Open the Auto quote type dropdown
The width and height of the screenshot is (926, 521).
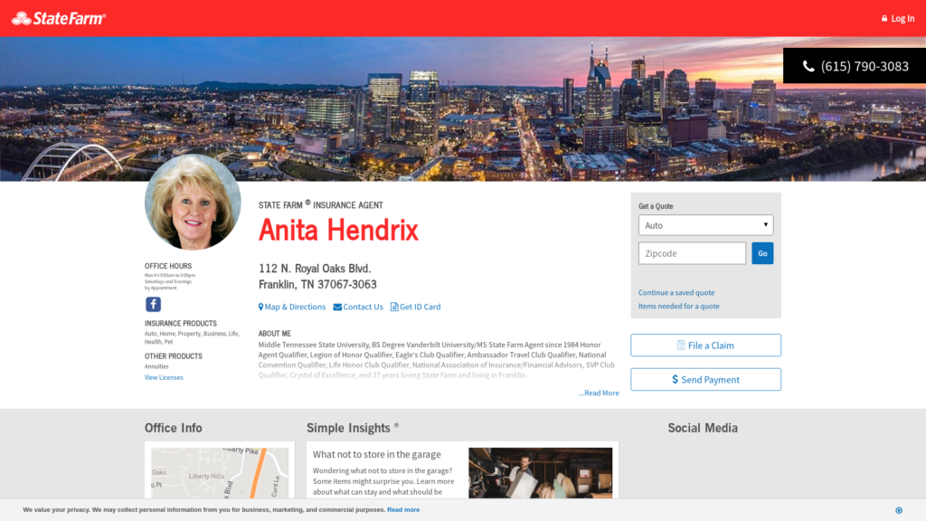(705, 225)
